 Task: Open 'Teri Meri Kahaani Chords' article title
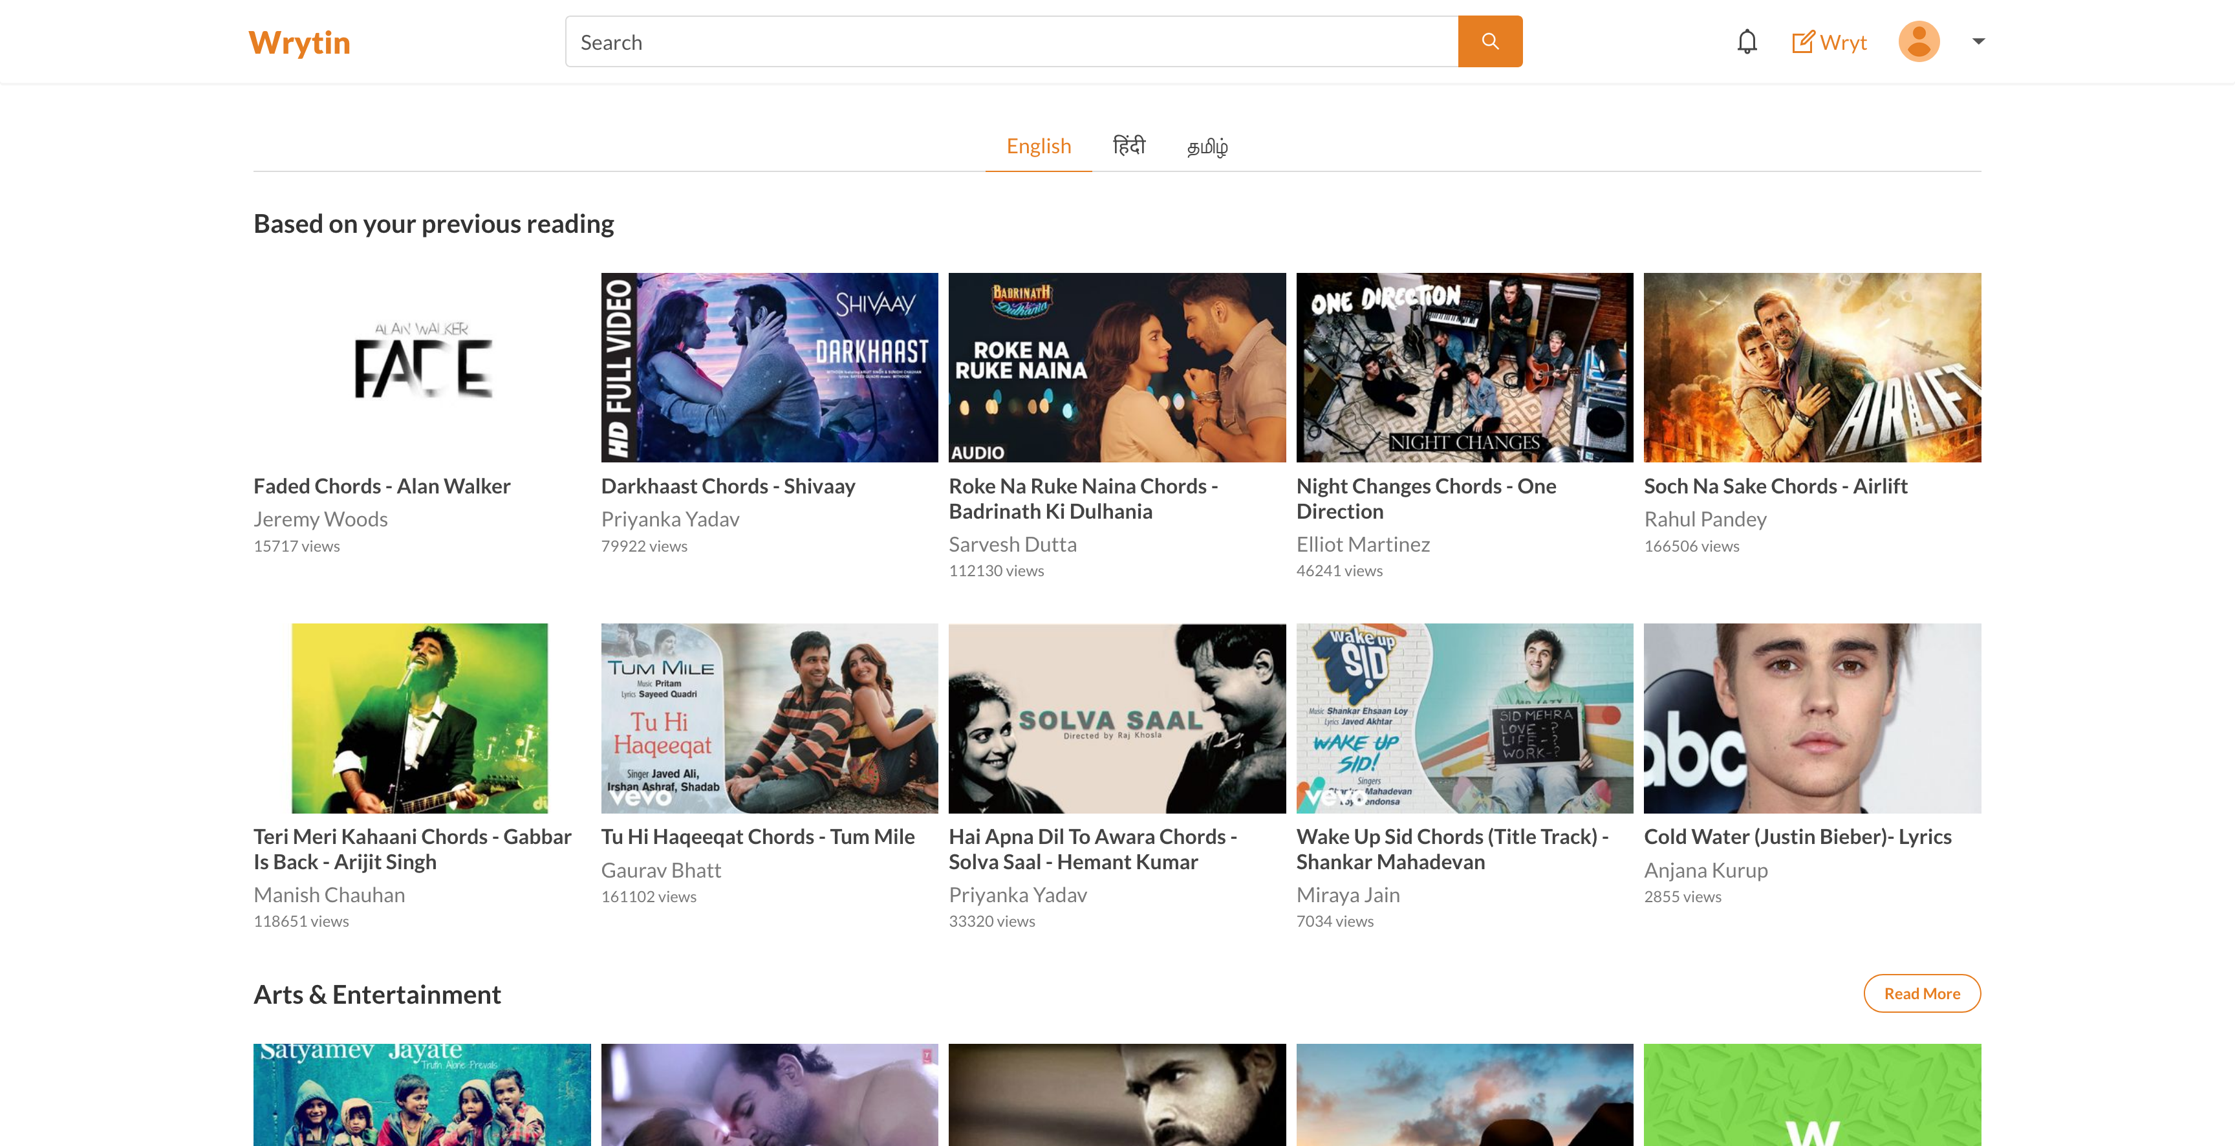412,849
